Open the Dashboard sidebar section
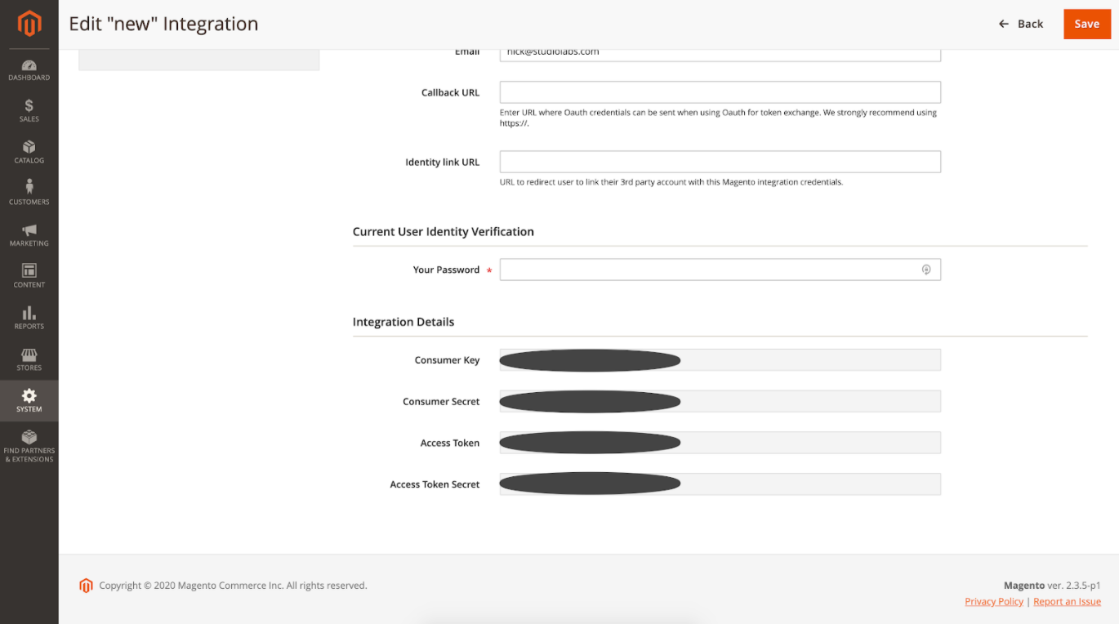1119x624 pixels. point(29,70)
